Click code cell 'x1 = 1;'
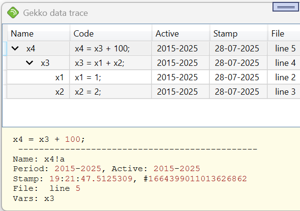Screen dimensions: 300x211 (88, 77)
